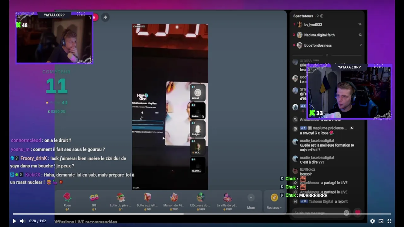Select the Maison du Père gift
This screenshot has height=227, width=404.
point(174,201)
